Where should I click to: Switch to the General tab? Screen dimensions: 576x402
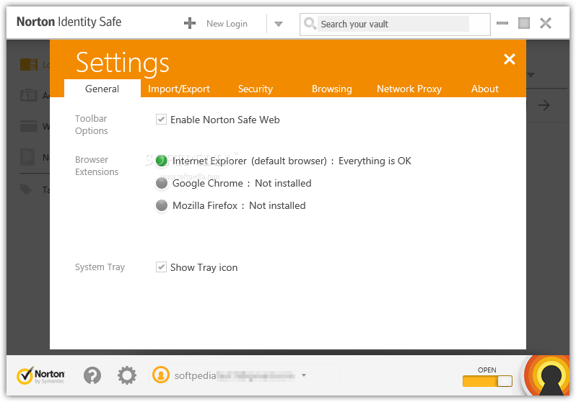[102, 89]
